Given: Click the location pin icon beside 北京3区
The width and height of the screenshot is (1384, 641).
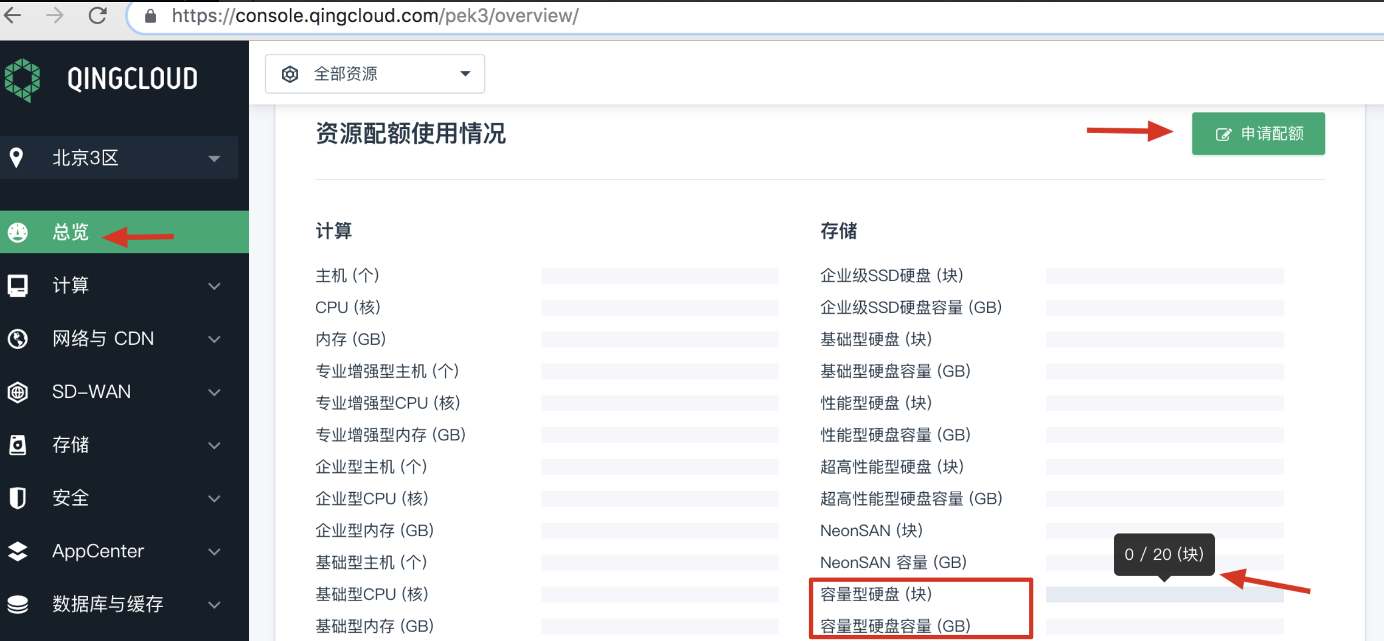Looking at the screenshot, I should (x=17, y=158).
